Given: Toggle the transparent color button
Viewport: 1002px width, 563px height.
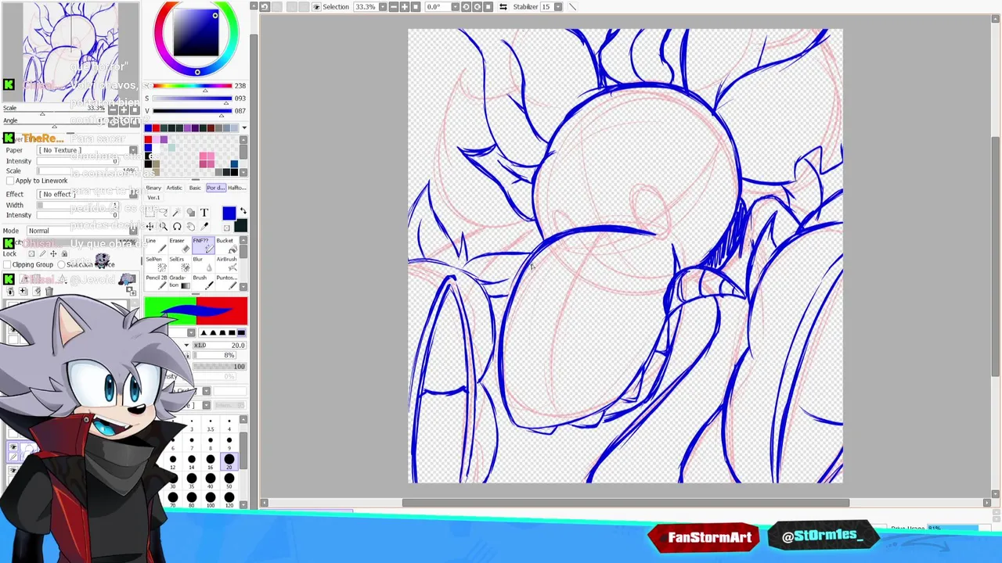Looking at the screenshot, I should (226, 228).
